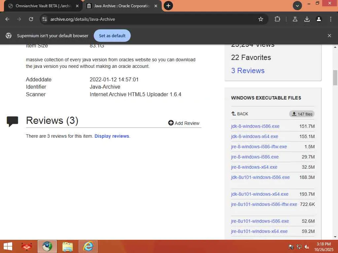
Task: Click the scrollbar up arrow
Action: point(335,47)
